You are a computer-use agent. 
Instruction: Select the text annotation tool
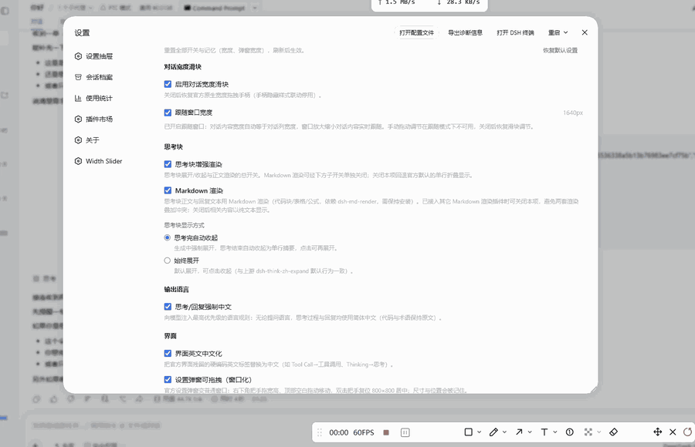pyautogui.click(x=544, y=432)
